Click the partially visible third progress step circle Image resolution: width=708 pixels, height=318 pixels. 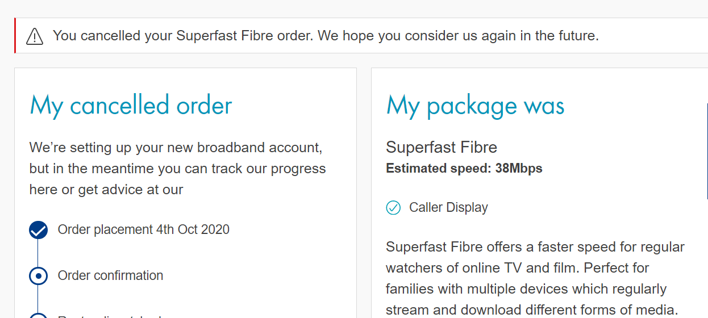tap(38, 315)
